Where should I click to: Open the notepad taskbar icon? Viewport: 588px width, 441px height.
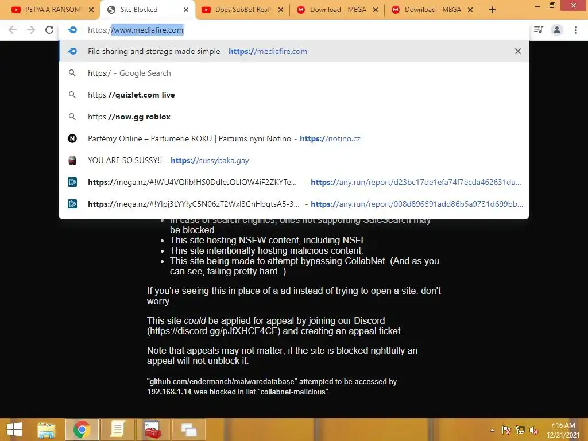[x=117, y=430]
